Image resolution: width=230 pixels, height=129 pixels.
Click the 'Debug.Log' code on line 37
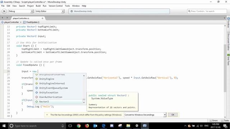(33, 106)
